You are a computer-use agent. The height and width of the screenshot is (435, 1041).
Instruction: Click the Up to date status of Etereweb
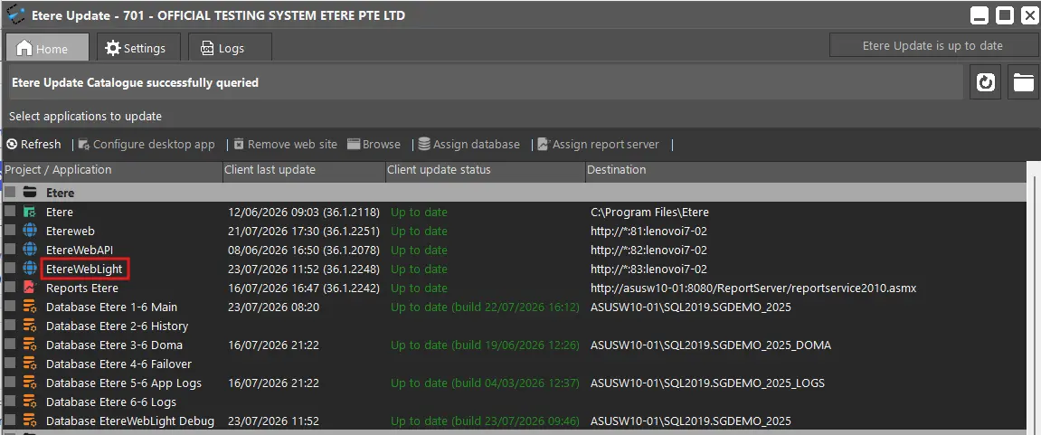click(419, 232)
